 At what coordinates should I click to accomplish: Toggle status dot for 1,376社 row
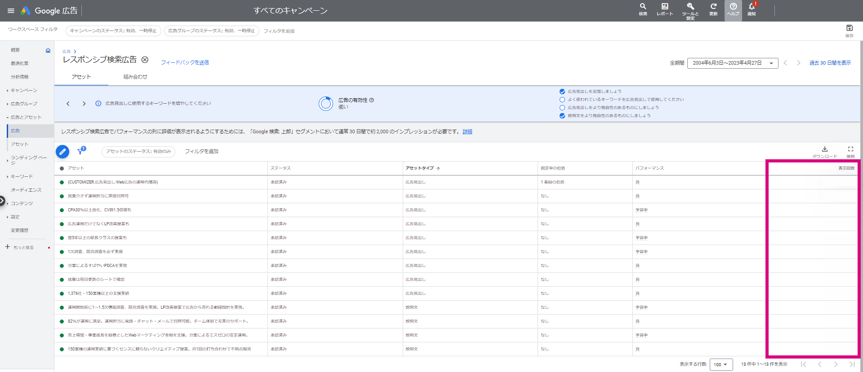tap(62, 293)
